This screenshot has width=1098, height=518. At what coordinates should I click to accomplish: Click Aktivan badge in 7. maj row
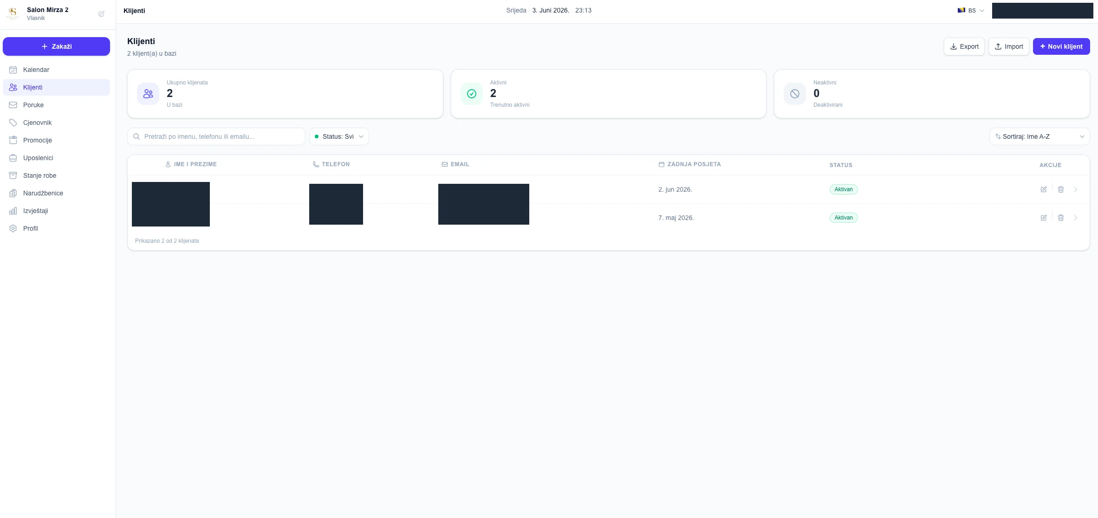pos(844,218)
